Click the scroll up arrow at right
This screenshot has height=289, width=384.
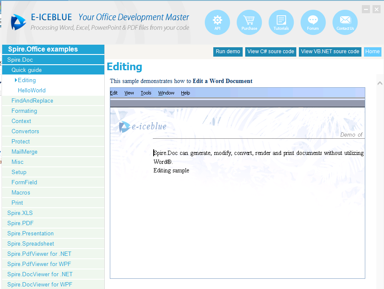tap(380, 83)
